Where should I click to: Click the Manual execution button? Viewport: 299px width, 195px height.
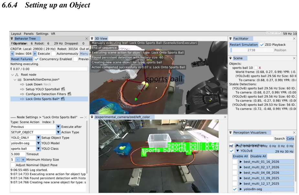point(84,54)
